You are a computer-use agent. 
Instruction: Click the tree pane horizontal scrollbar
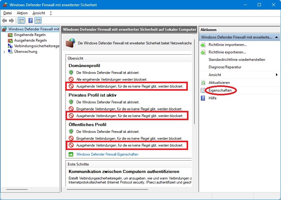[17, 189]
